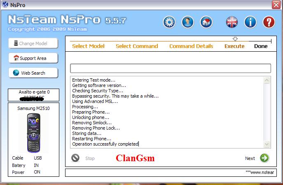Click the empty progress bar field
The image size is (283, 185).
click(171, 68)
